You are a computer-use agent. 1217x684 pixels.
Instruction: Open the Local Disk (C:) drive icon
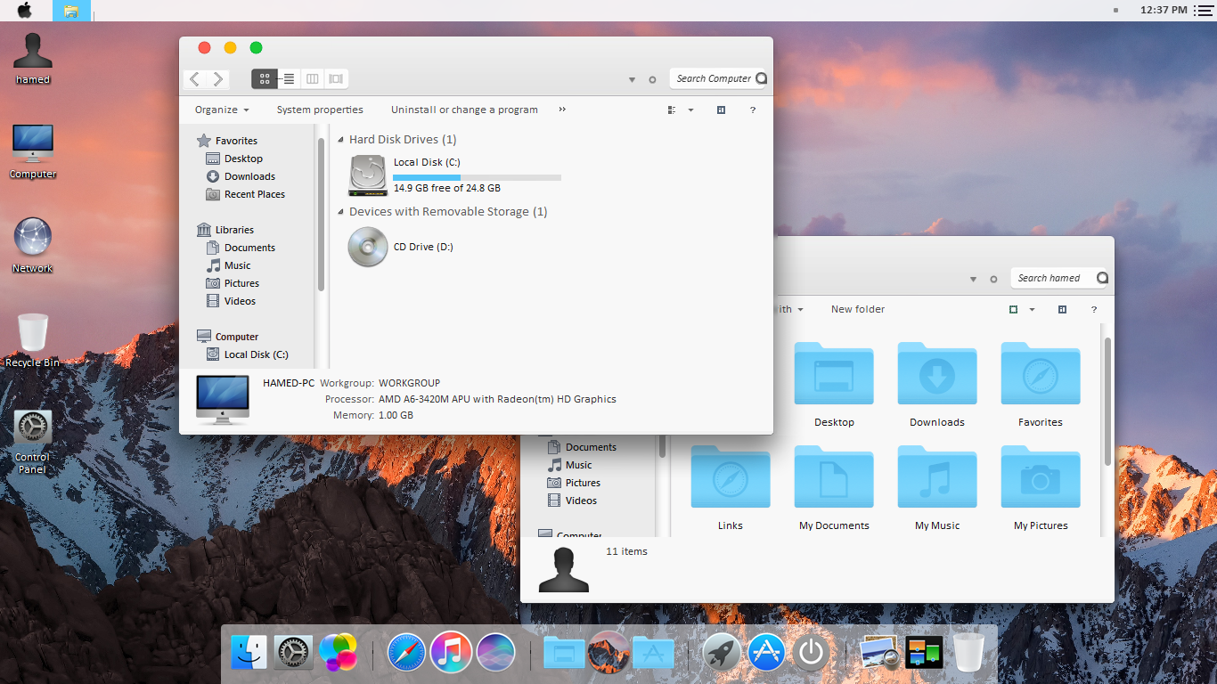click(368, 175)
